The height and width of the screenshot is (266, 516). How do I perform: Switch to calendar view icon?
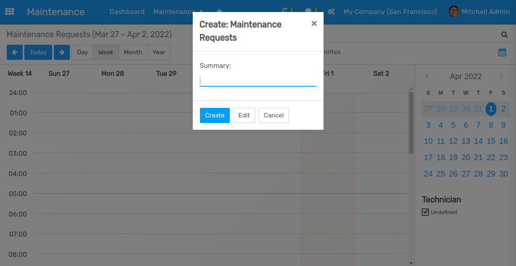pyautogui.click(x=502, y=52)
